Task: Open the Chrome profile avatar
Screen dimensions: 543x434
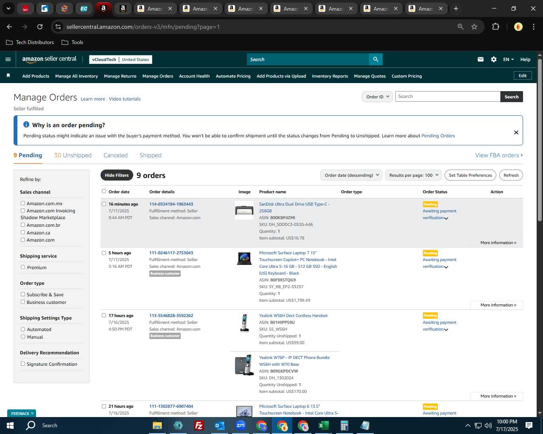Action: pos(518,27)
